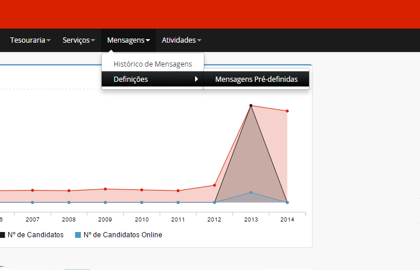Select the red data point at 2007
Screen dimensions: 420x270
click(x=32, y=190)
